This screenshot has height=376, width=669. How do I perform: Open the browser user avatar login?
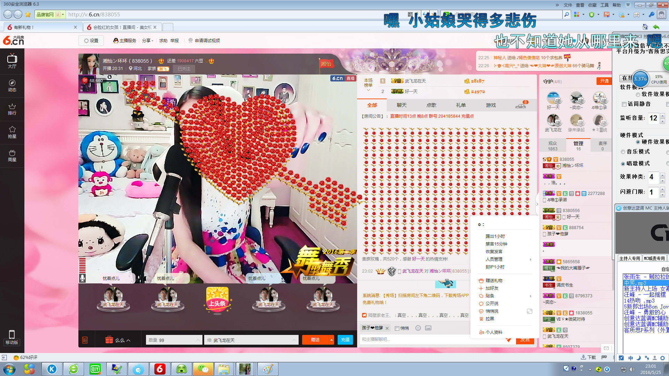661,15
